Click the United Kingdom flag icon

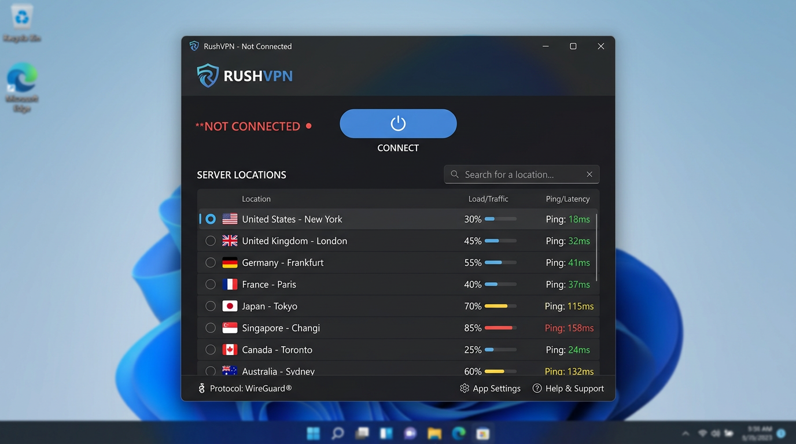tap(230, 241)
